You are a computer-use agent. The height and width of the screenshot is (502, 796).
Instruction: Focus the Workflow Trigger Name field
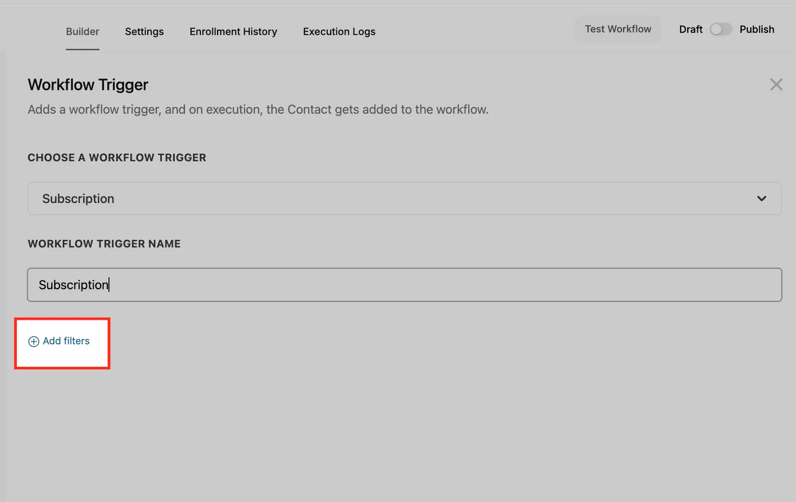click(404, 285)
